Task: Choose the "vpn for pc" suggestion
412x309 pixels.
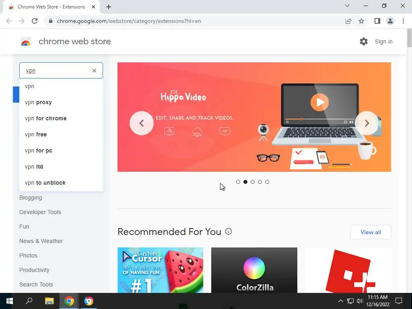Action: click(x=61, y=150)
